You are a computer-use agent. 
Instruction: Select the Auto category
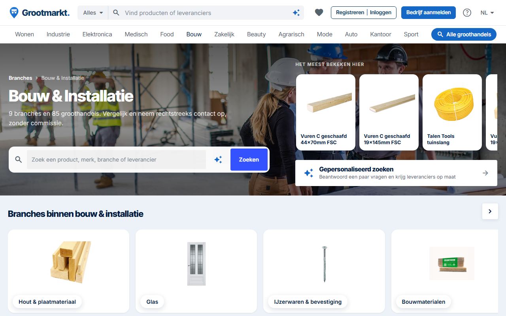(351, 34)
